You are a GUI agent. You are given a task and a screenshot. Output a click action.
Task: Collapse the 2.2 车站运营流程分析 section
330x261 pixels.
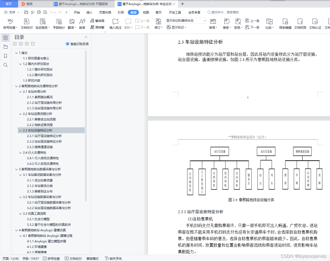(x=20, y=114)
